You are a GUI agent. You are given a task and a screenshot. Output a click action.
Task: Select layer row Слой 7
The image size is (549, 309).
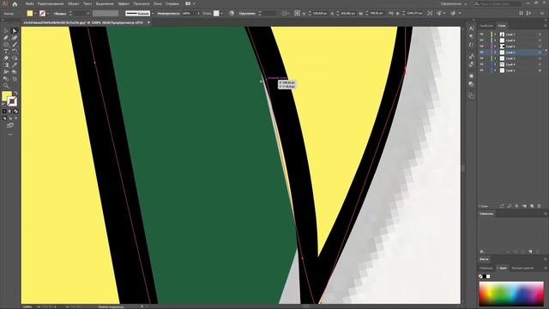coord(511,34)
